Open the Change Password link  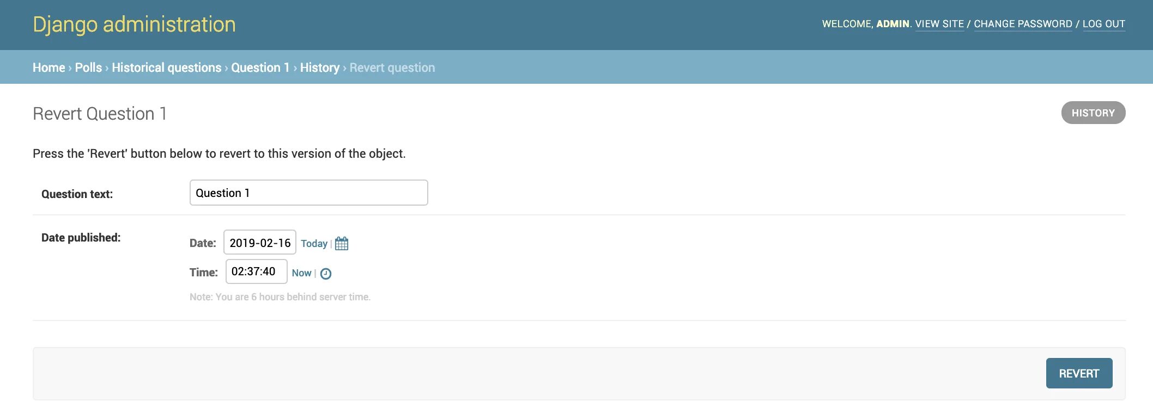[x=1023, y=24]
